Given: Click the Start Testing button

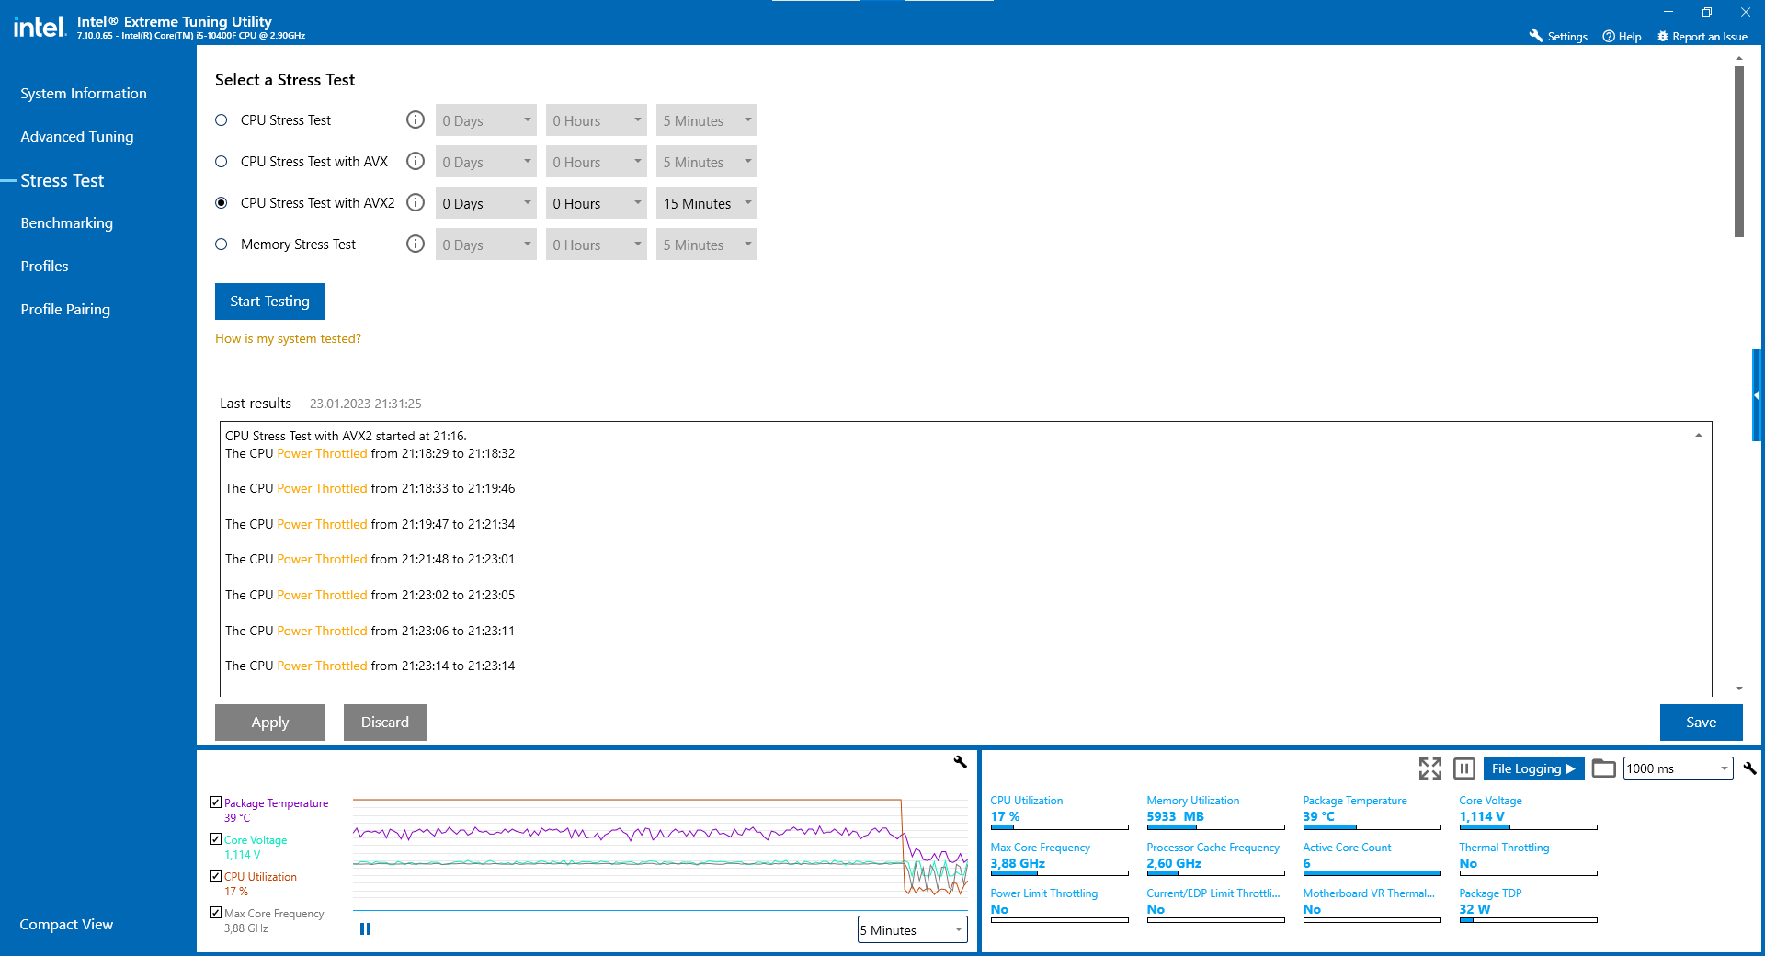Looking at the screenshot, I should click(x=270, y=302).
